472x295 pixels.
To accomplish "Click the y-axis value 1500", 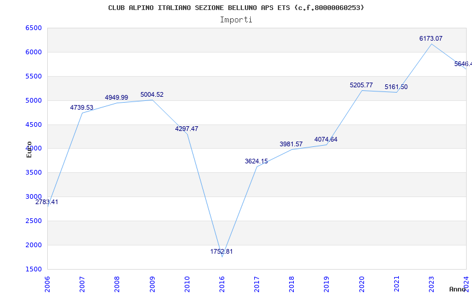I will [x=34, y=269].
